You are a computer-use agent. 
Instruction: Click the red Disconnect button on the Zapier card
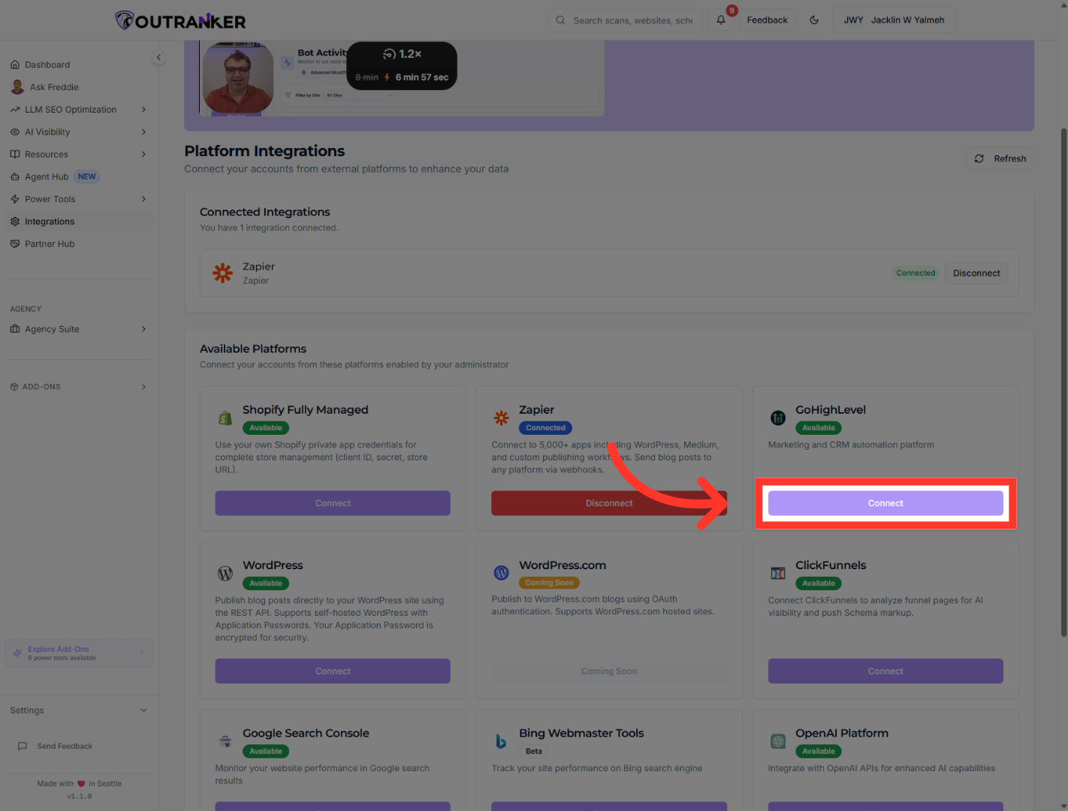tap(609, 503)
